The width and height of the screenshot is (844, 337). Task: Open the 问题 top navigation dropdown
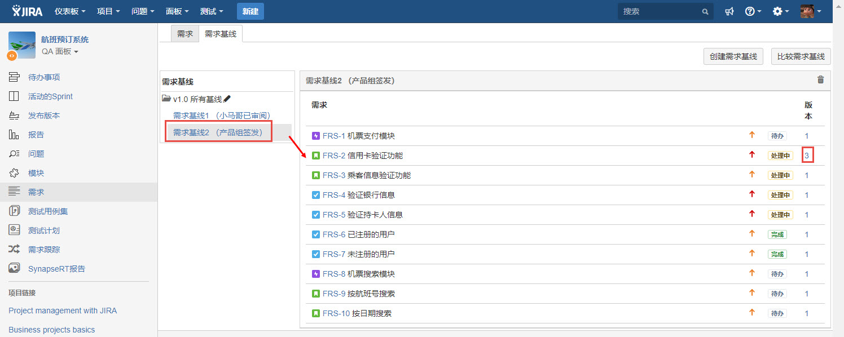coord(143,11)
